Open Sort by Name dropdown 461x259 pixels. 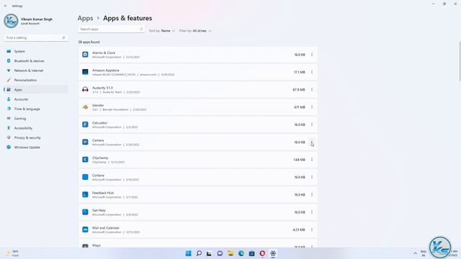[162, 31]
